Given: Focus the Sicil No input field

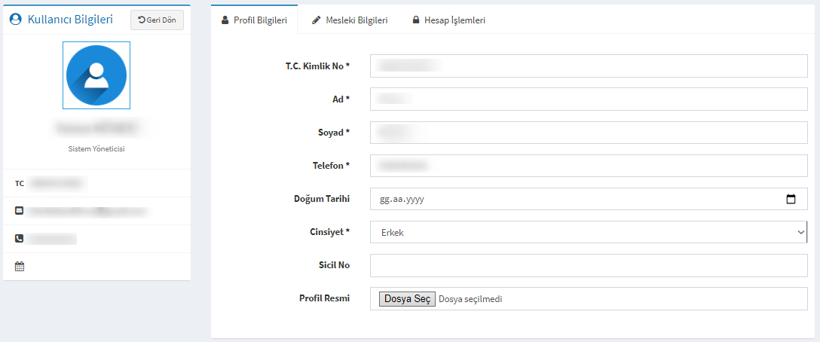Looking at the screenshot, I should 589,265.
